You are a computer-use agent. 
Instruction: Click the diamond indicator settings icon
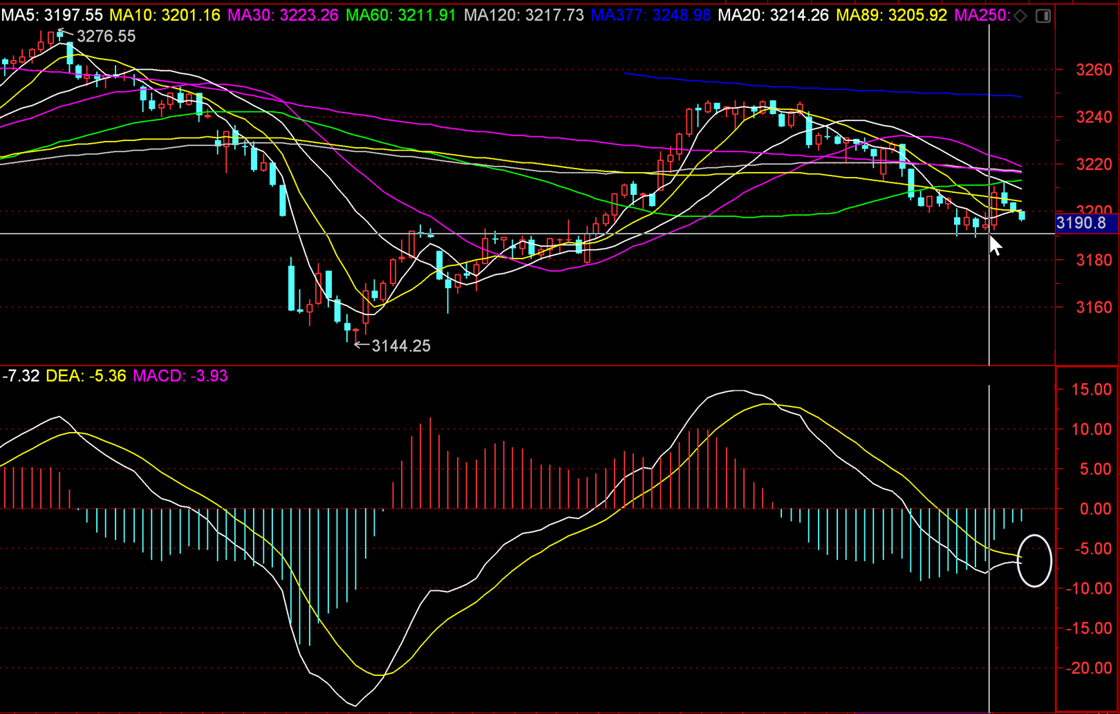[1021, 15]
